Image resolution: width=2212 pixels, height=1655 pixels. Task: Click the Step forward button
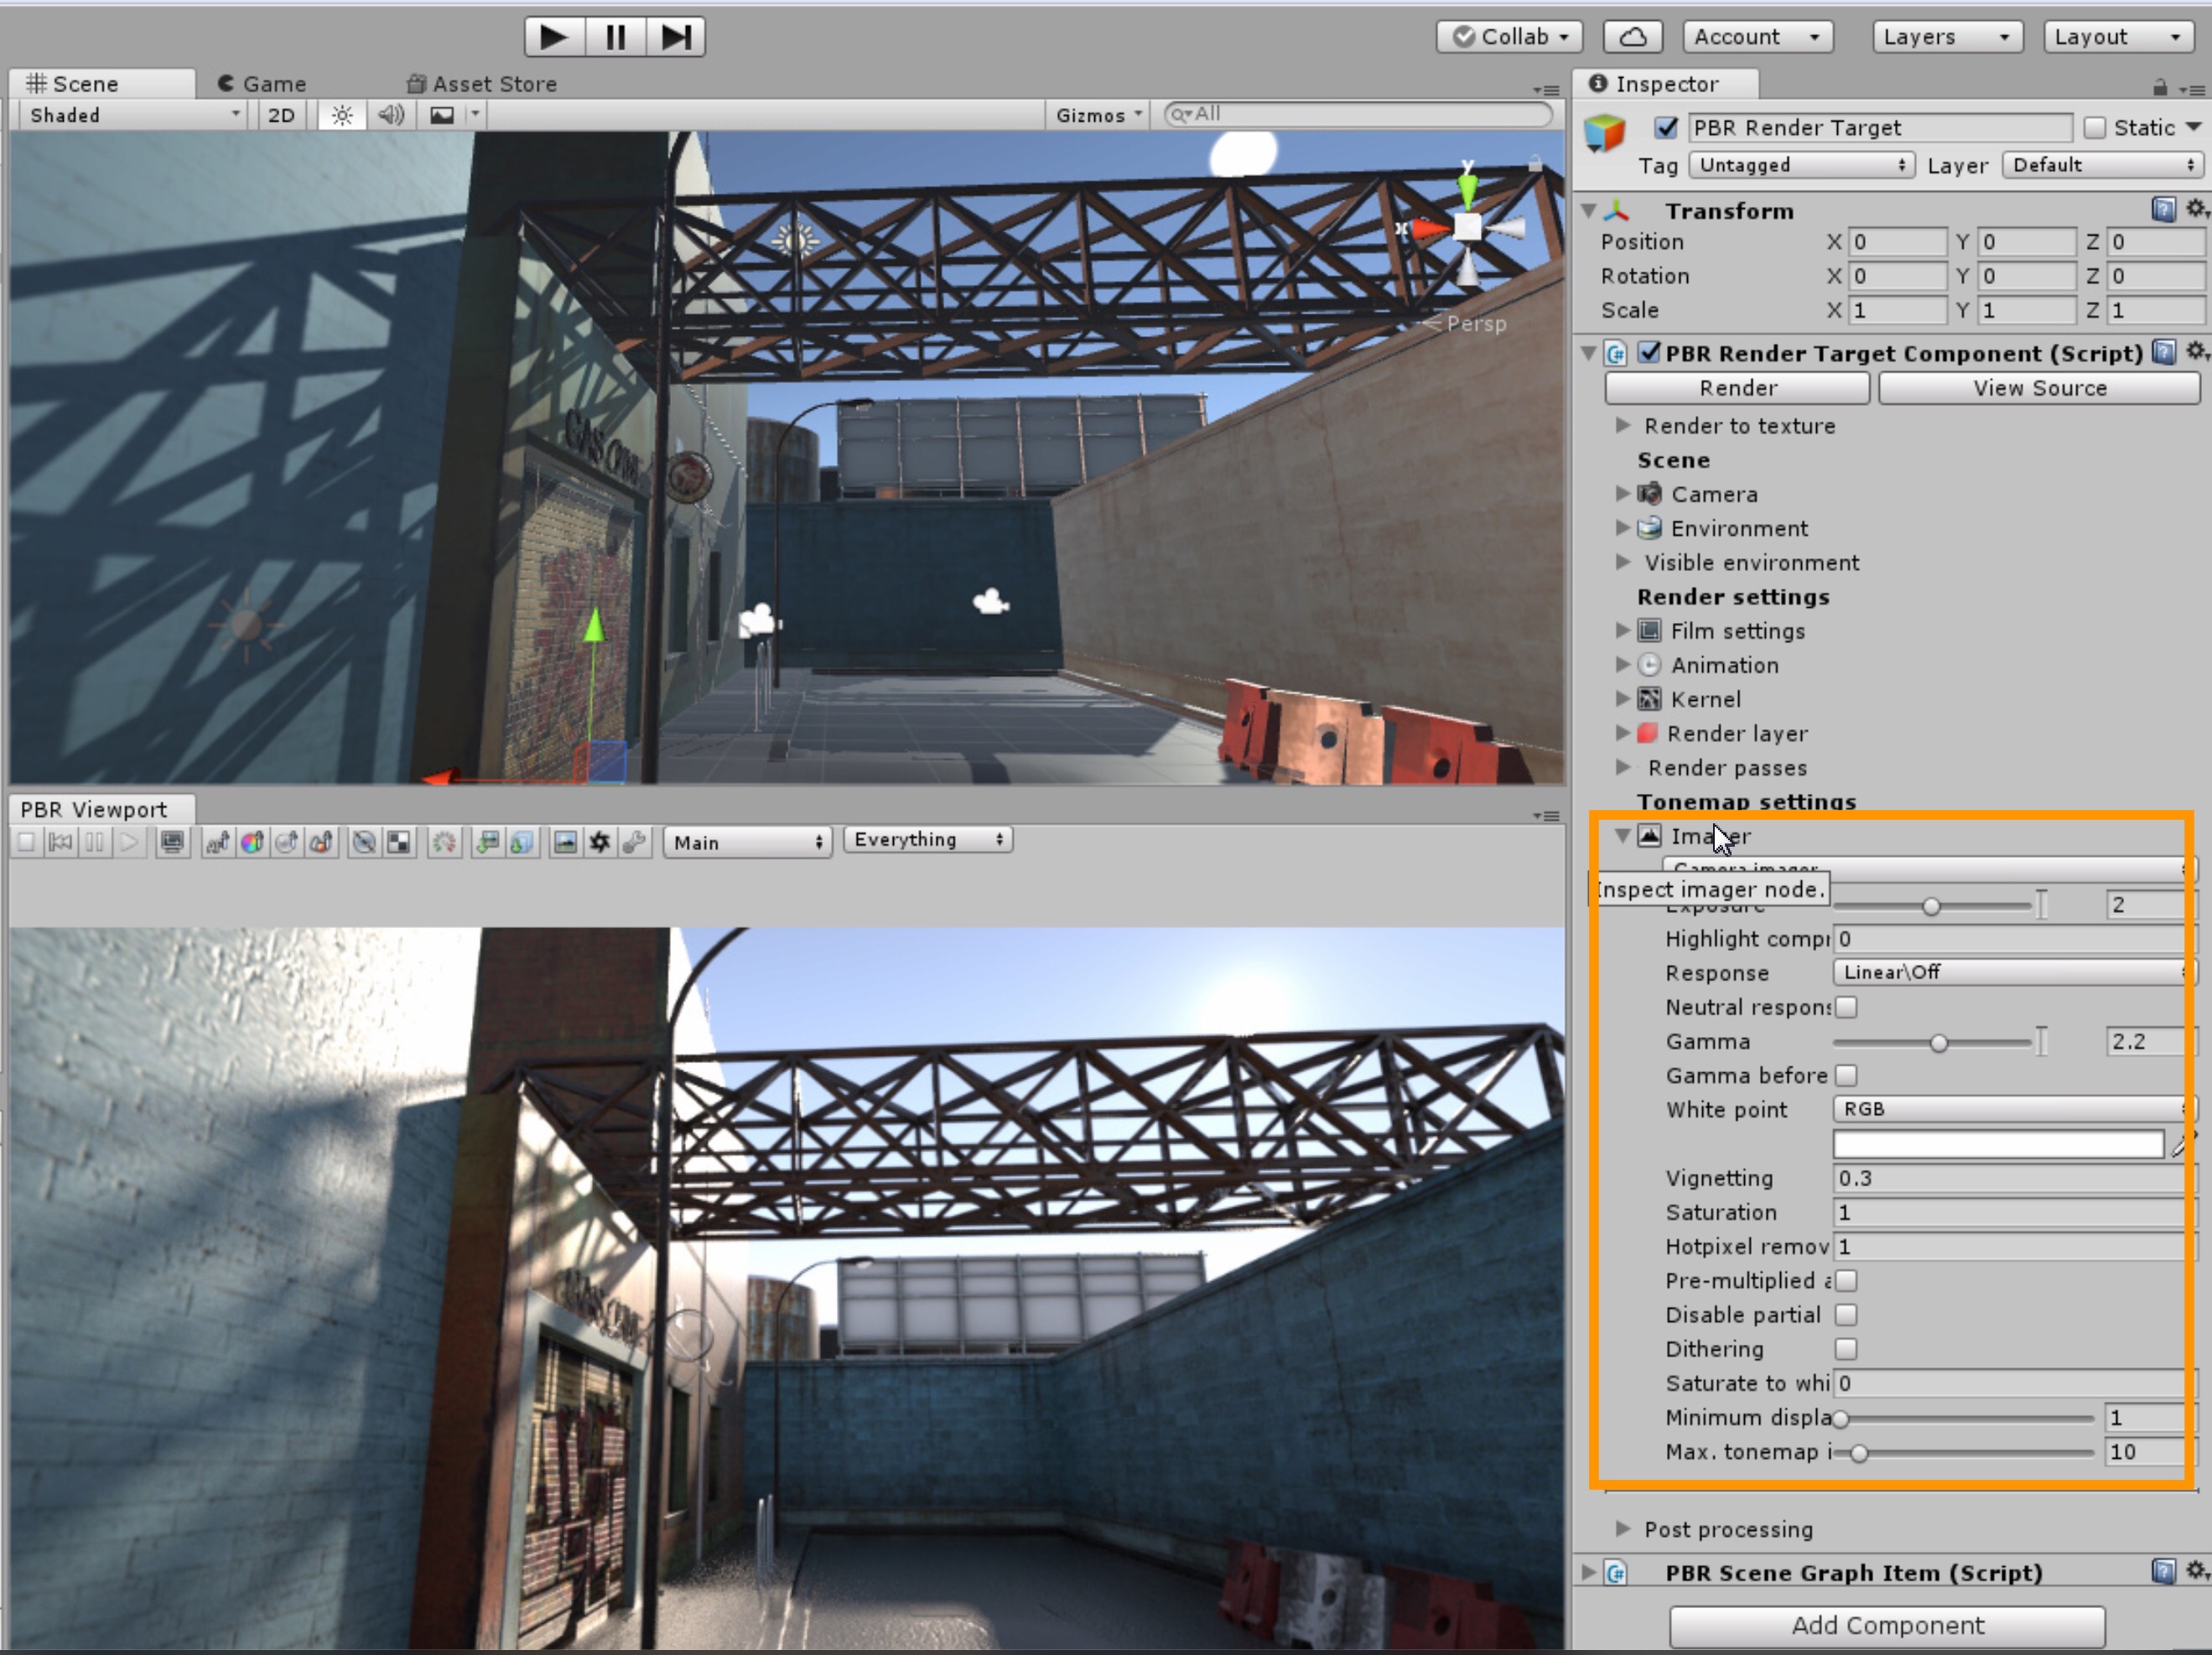pyautogui.click(x=675, y=37)
